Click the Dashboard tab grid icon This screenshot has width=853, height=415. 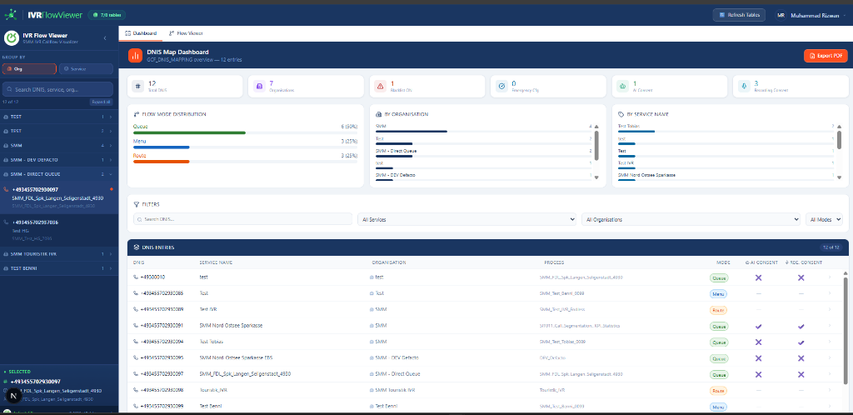(x=127, y=33)
